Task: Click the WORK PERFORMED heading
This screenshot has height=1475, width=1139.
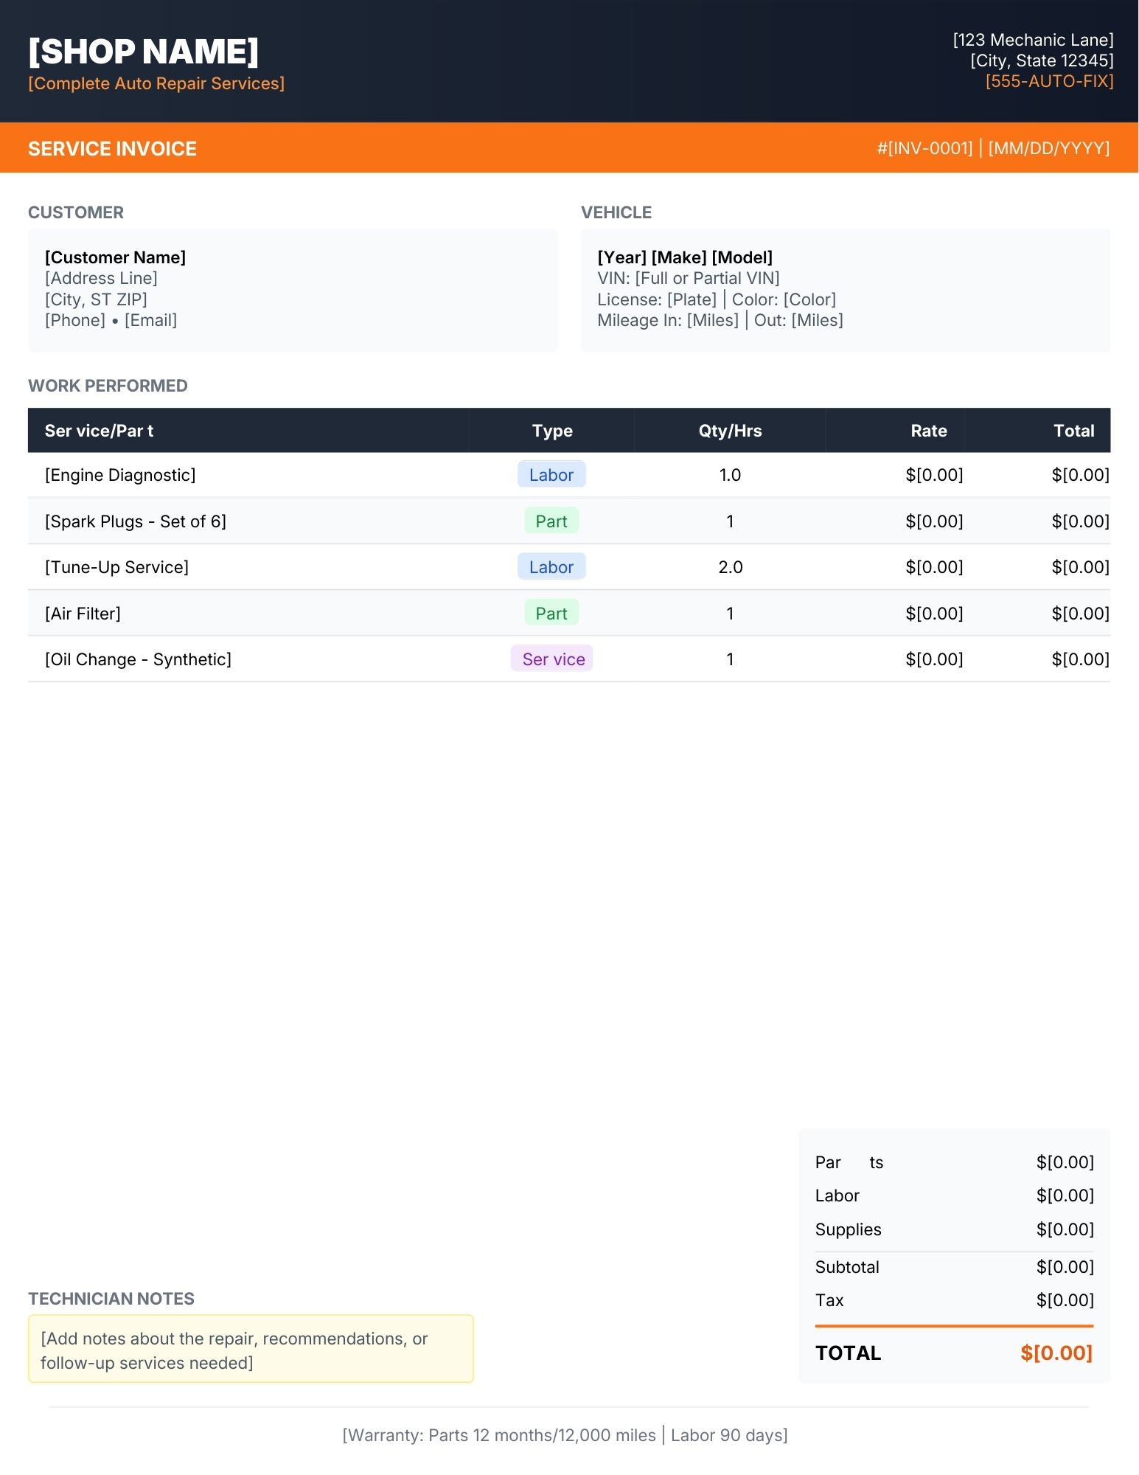Action: 108,386
